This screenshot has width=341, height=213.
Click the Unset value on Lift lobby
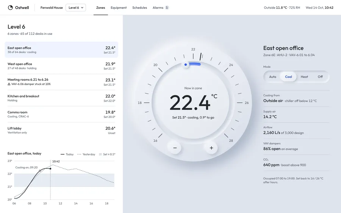(x=111, y=133)
